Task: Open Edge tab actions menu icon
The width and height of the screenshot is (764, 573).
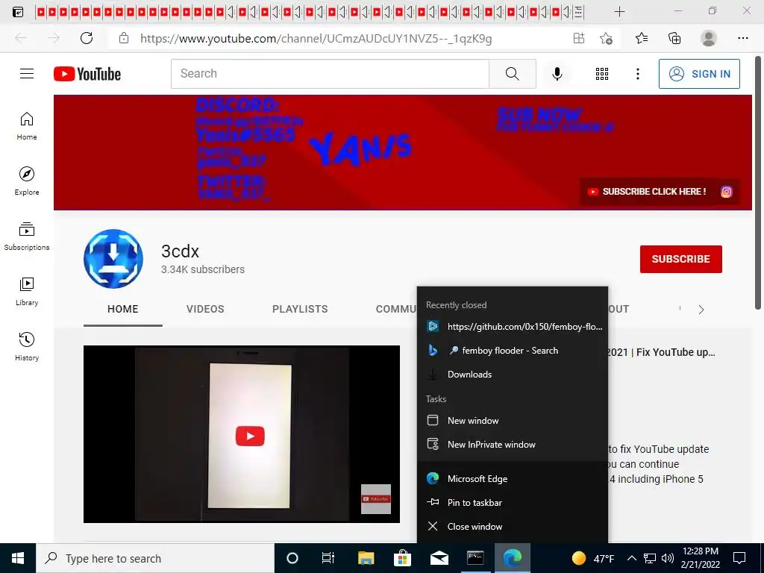Action: [x=18, y=12]
